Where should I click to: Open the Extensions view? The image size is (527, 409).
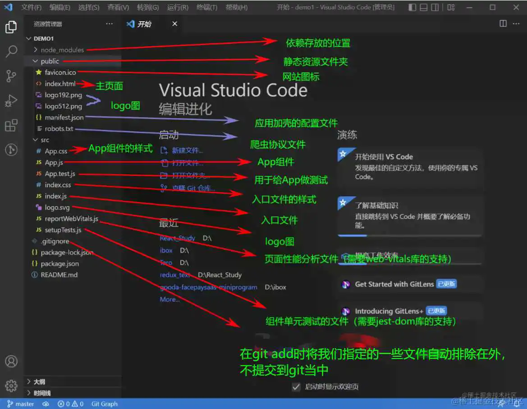(x=11, y=125)
